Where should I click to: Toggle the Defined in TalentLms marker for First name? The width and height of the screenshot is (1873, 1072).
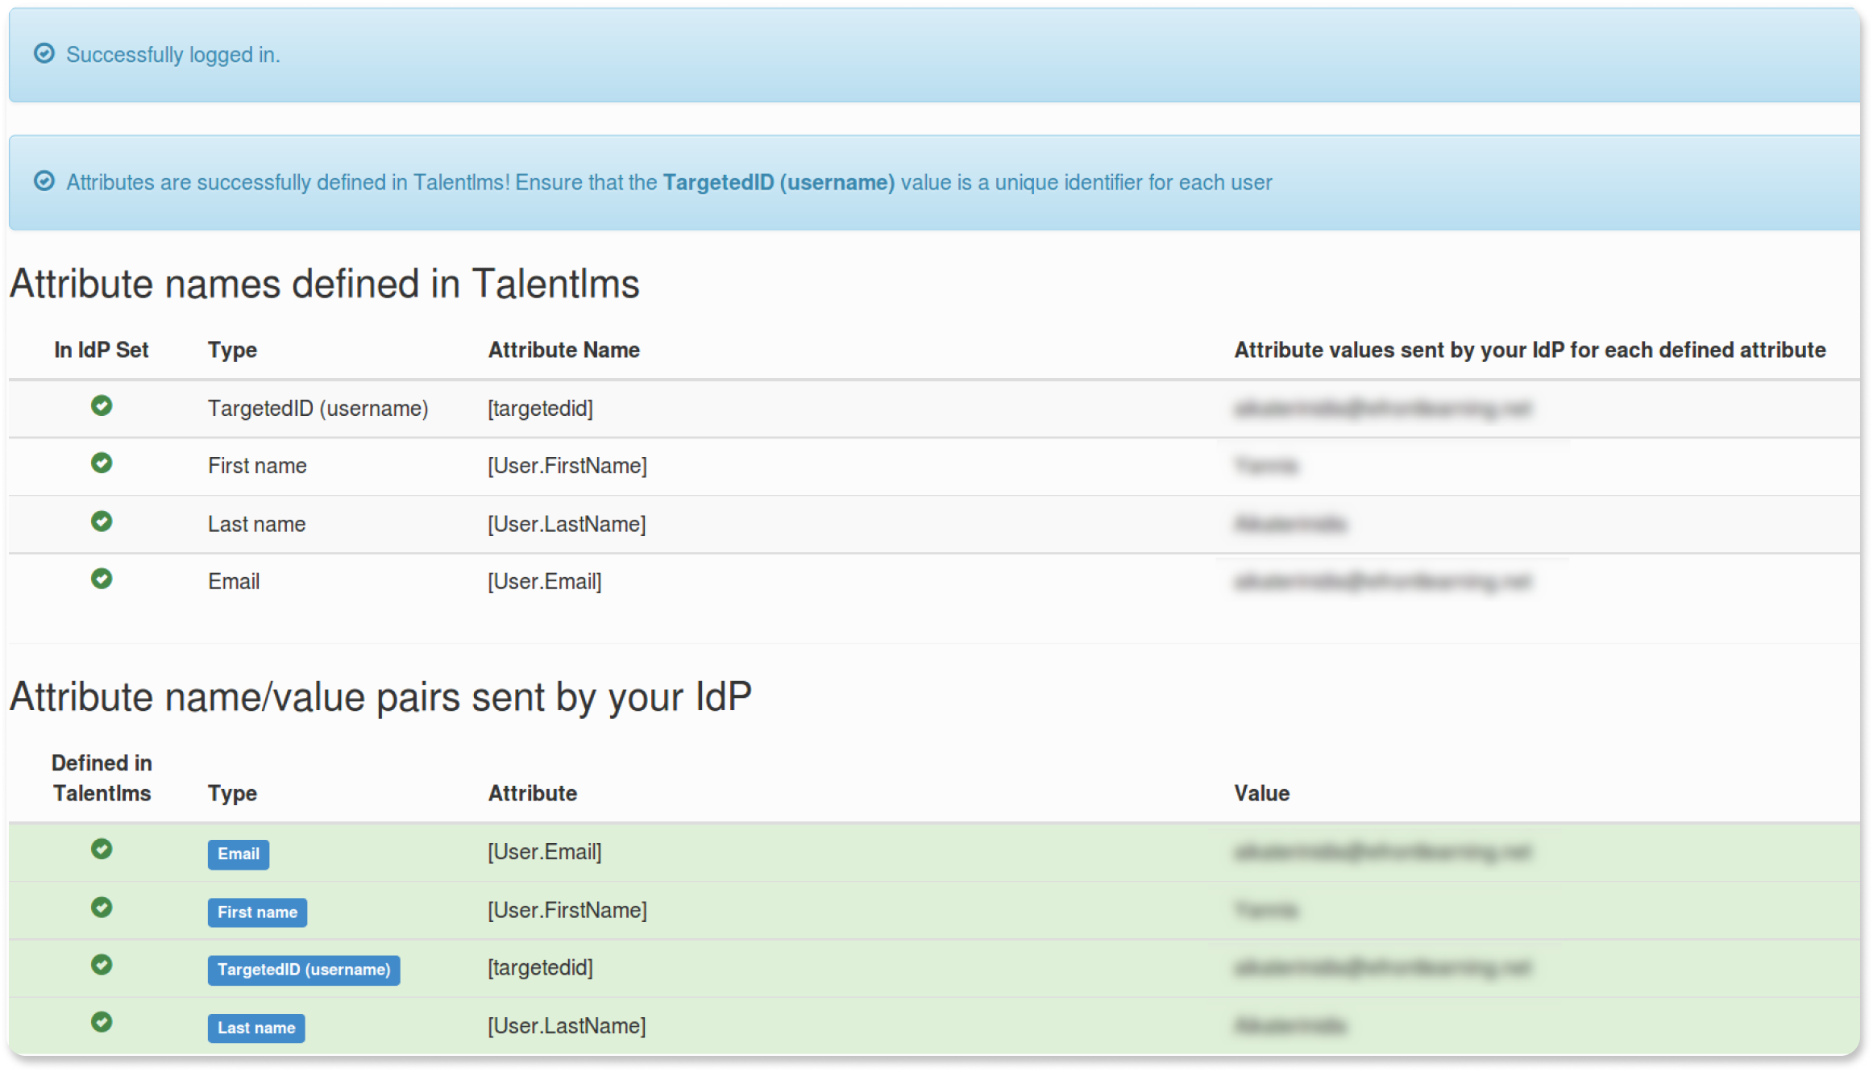[x=102, y=909]
